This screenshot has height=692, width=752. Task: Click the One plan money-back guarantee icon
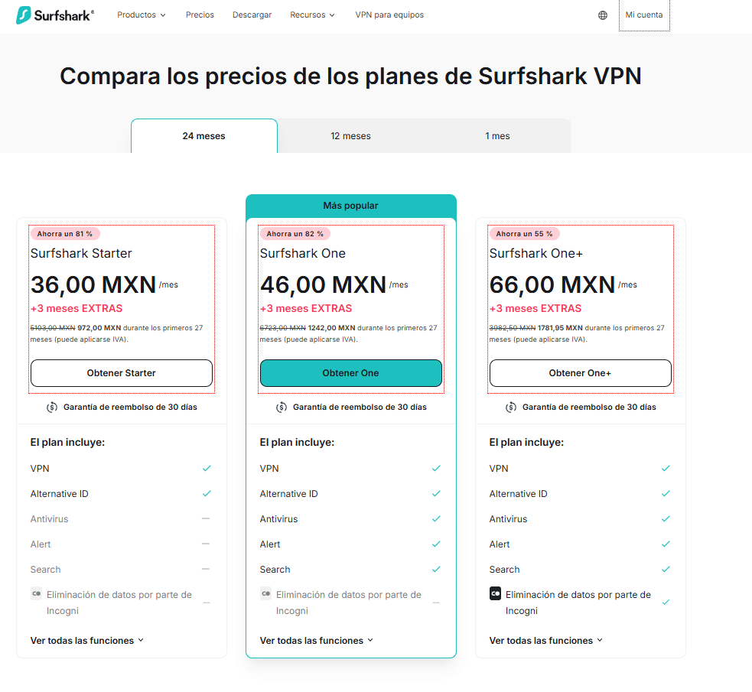click(282, 407)
